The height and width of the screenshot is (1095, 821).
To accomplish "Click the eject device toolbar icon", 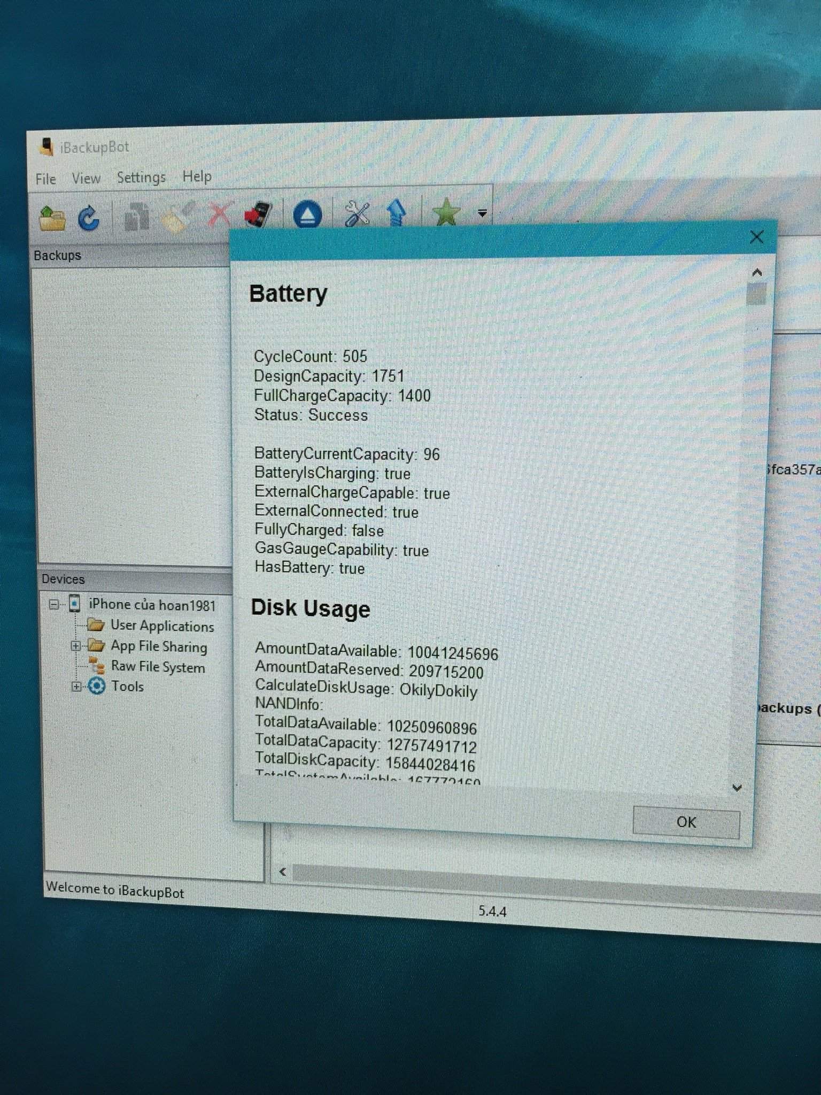I will 308,215.
